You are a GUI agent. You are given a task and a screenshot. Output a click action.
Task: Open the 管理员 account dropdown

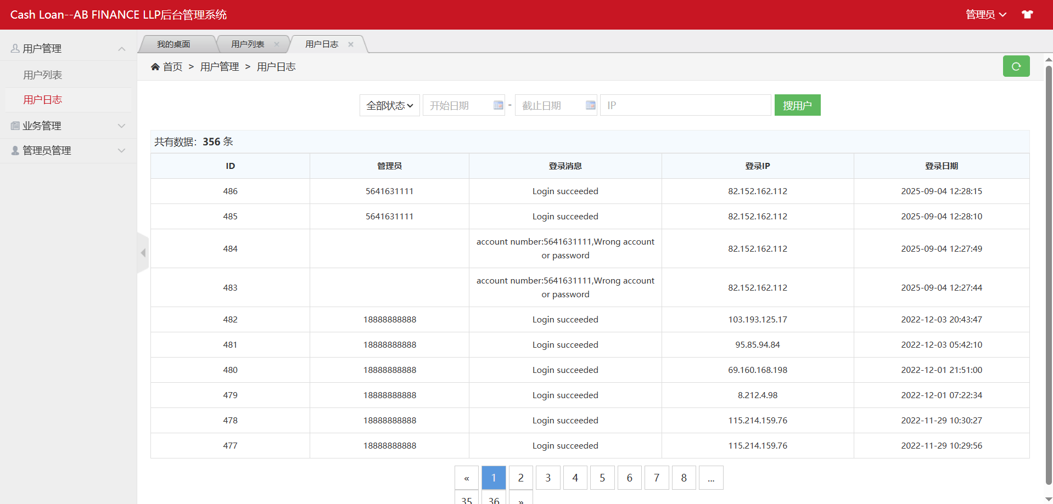tap(985, 15)
